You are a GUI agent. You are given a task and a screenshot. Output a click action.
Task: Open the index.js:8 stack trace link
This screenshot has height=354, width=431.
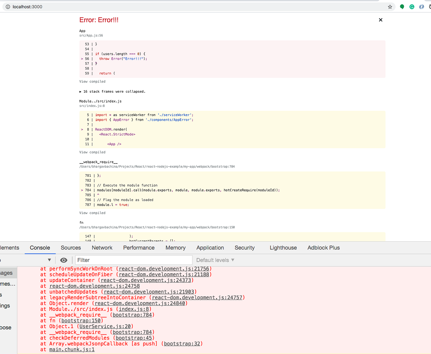pos(134,309)
